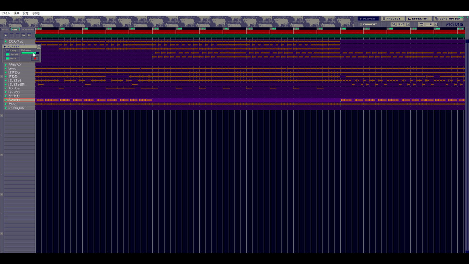Select the ばすどら unit name

click(14, 72)
